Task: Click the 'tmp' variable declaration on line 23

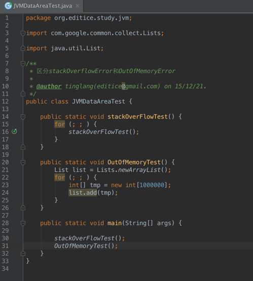Action: (95, 185)
